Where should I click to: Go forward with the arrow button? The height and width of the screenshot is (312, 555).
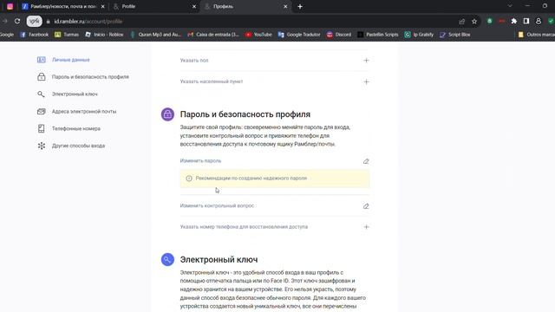pos(4,21)
